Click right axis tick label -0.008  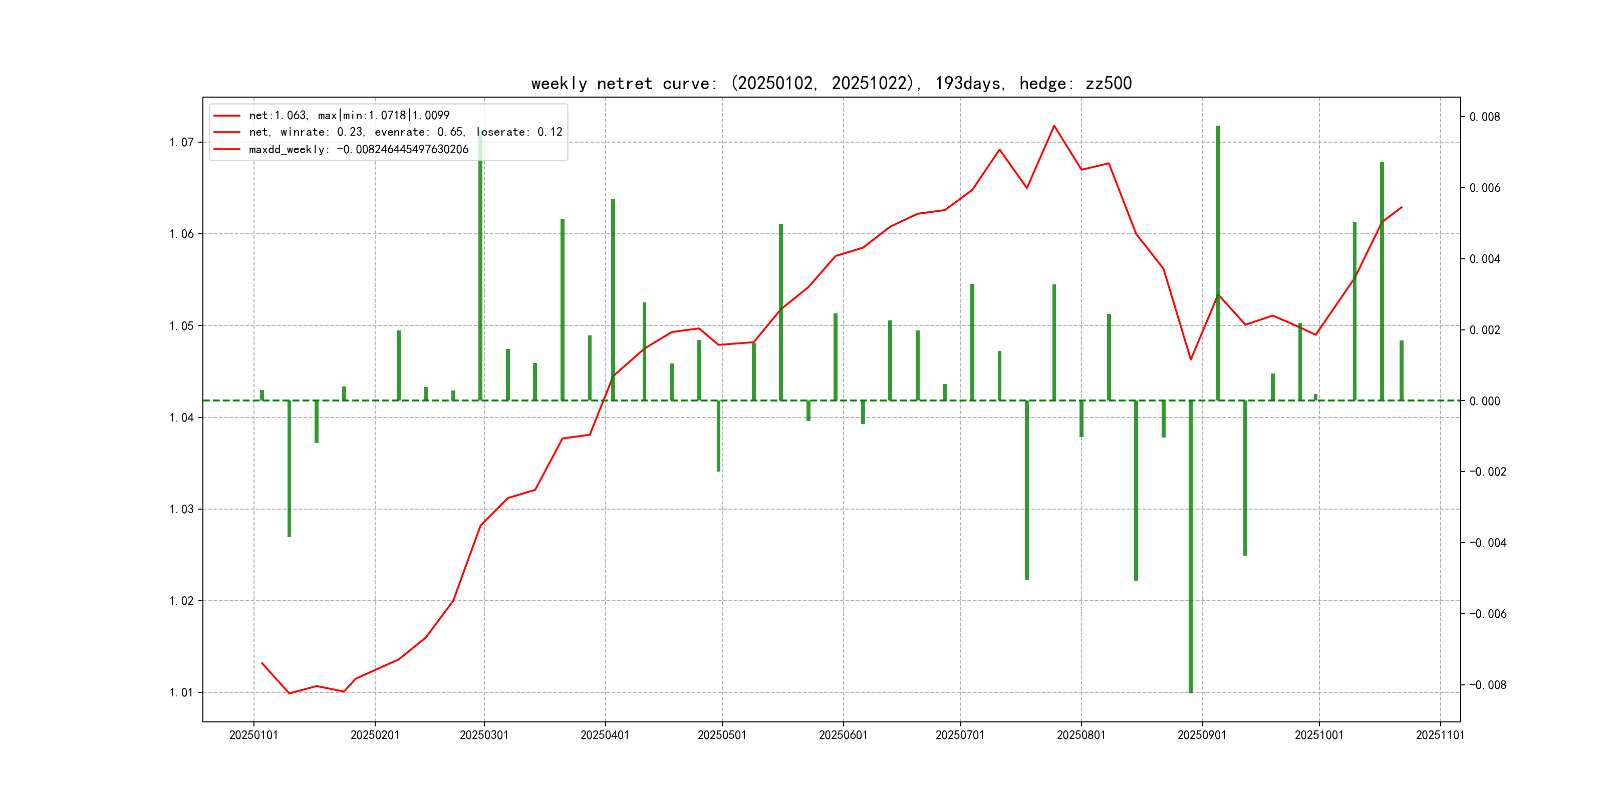[x=1488, y=684]
